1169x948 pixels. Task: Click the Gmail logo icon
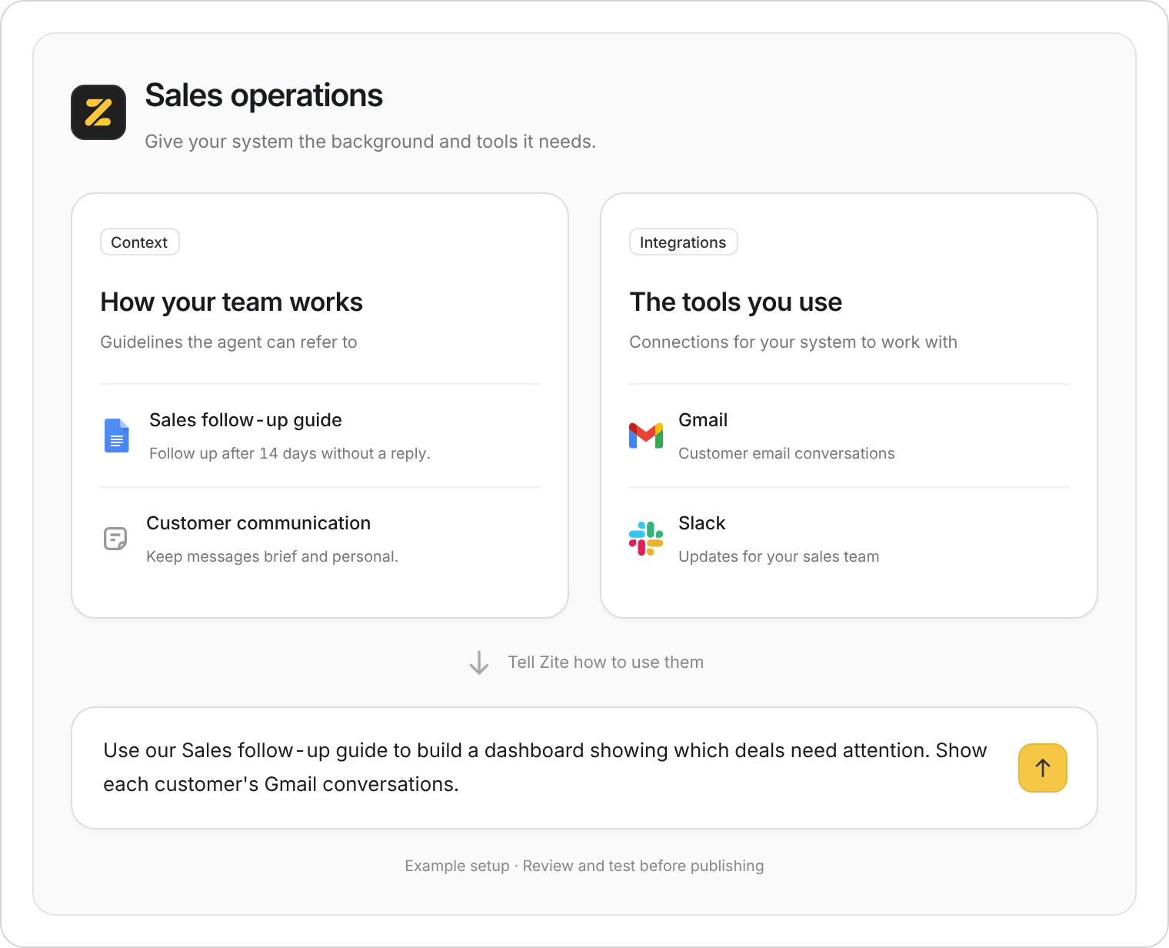click(646, 436)
